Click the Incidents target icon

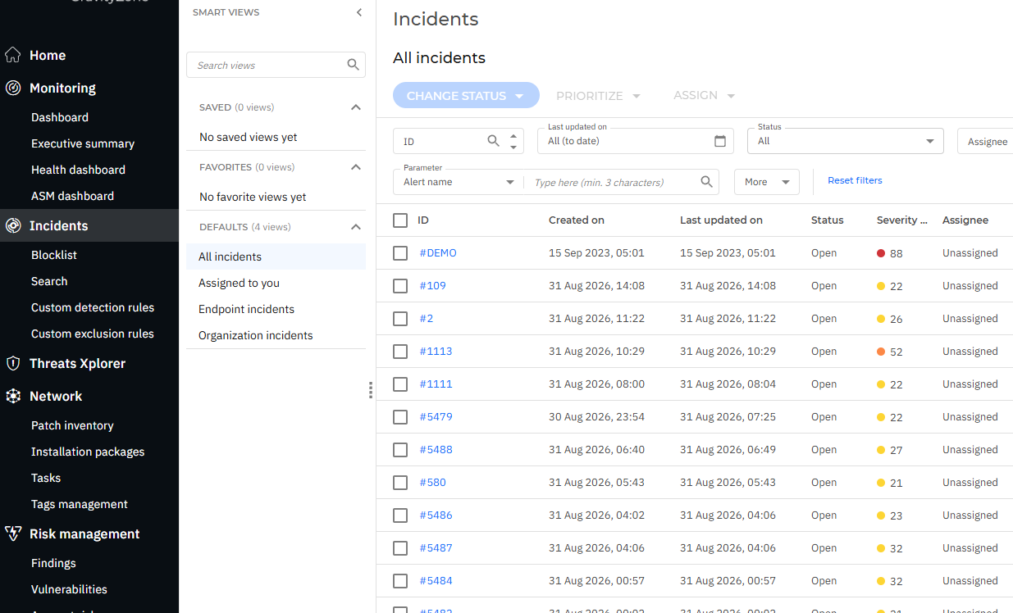point(13,225)
